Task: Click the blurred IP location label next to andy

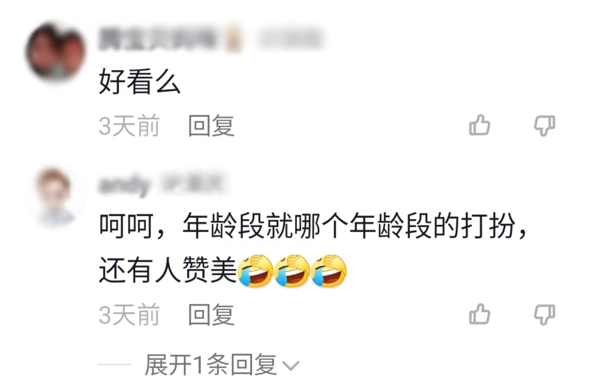Action: click(x=193, y=184)
